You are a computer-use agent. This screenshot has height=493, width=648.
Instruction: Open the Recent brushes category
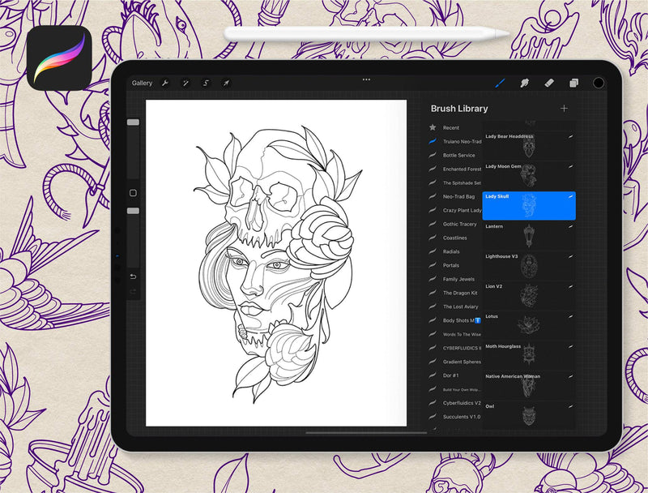pos(450,127)
